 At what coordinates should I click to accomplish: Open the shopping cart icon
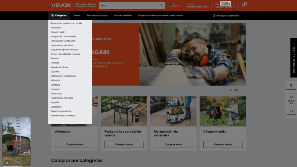click(x=244, y=5)
